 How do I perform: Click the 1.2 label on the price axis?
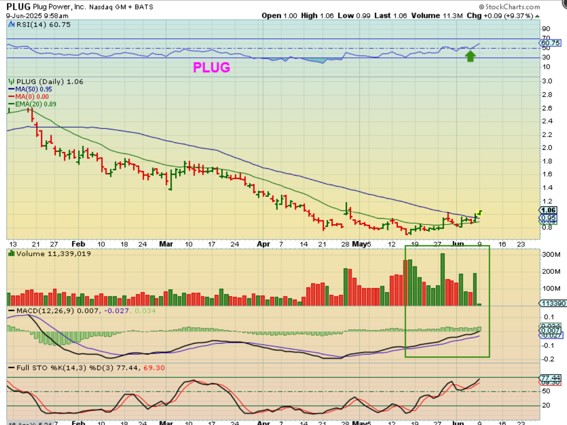point(546,201)
